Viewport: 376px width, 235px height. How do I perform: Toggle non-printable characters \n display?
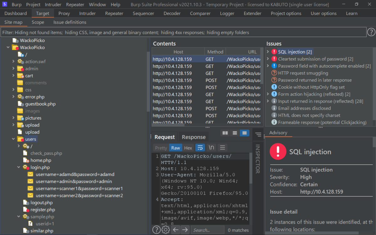pyautogui.click(x=211, y=148)
